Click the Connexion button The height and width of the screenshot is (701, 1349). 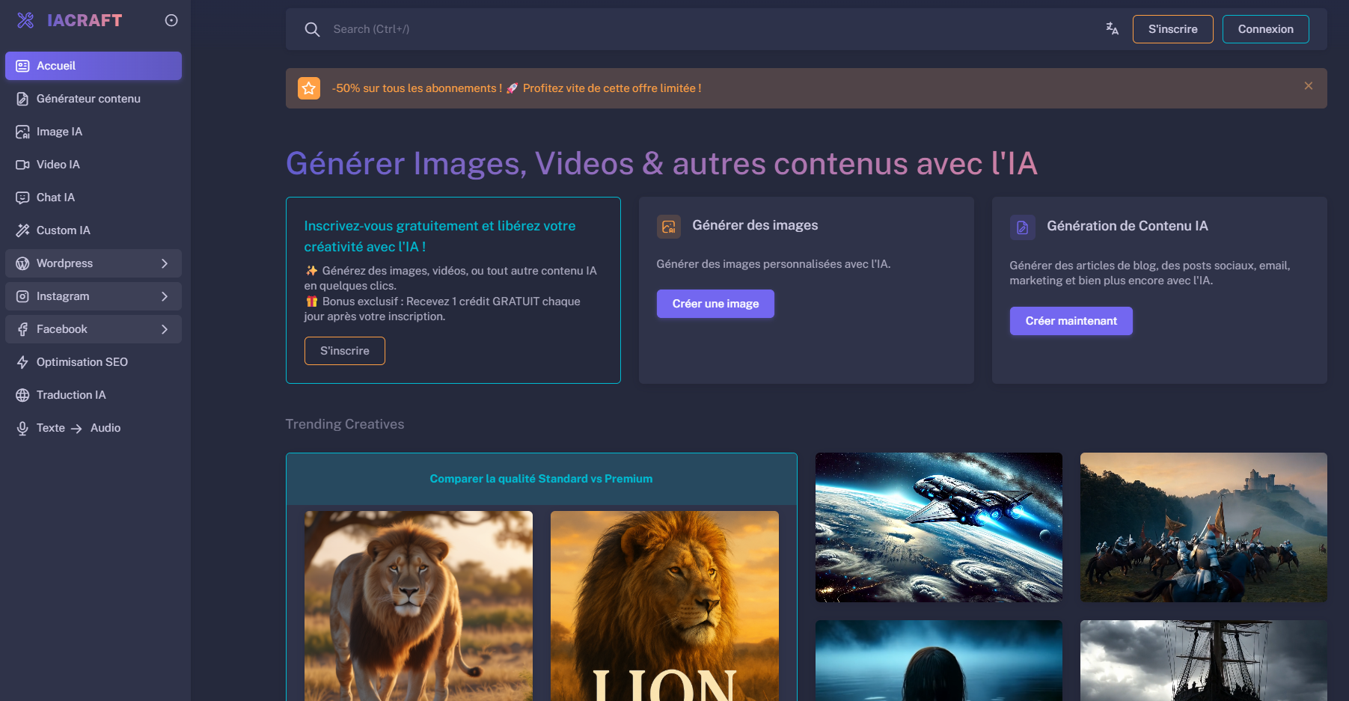pyautogui.click(x=1265, y=29)
